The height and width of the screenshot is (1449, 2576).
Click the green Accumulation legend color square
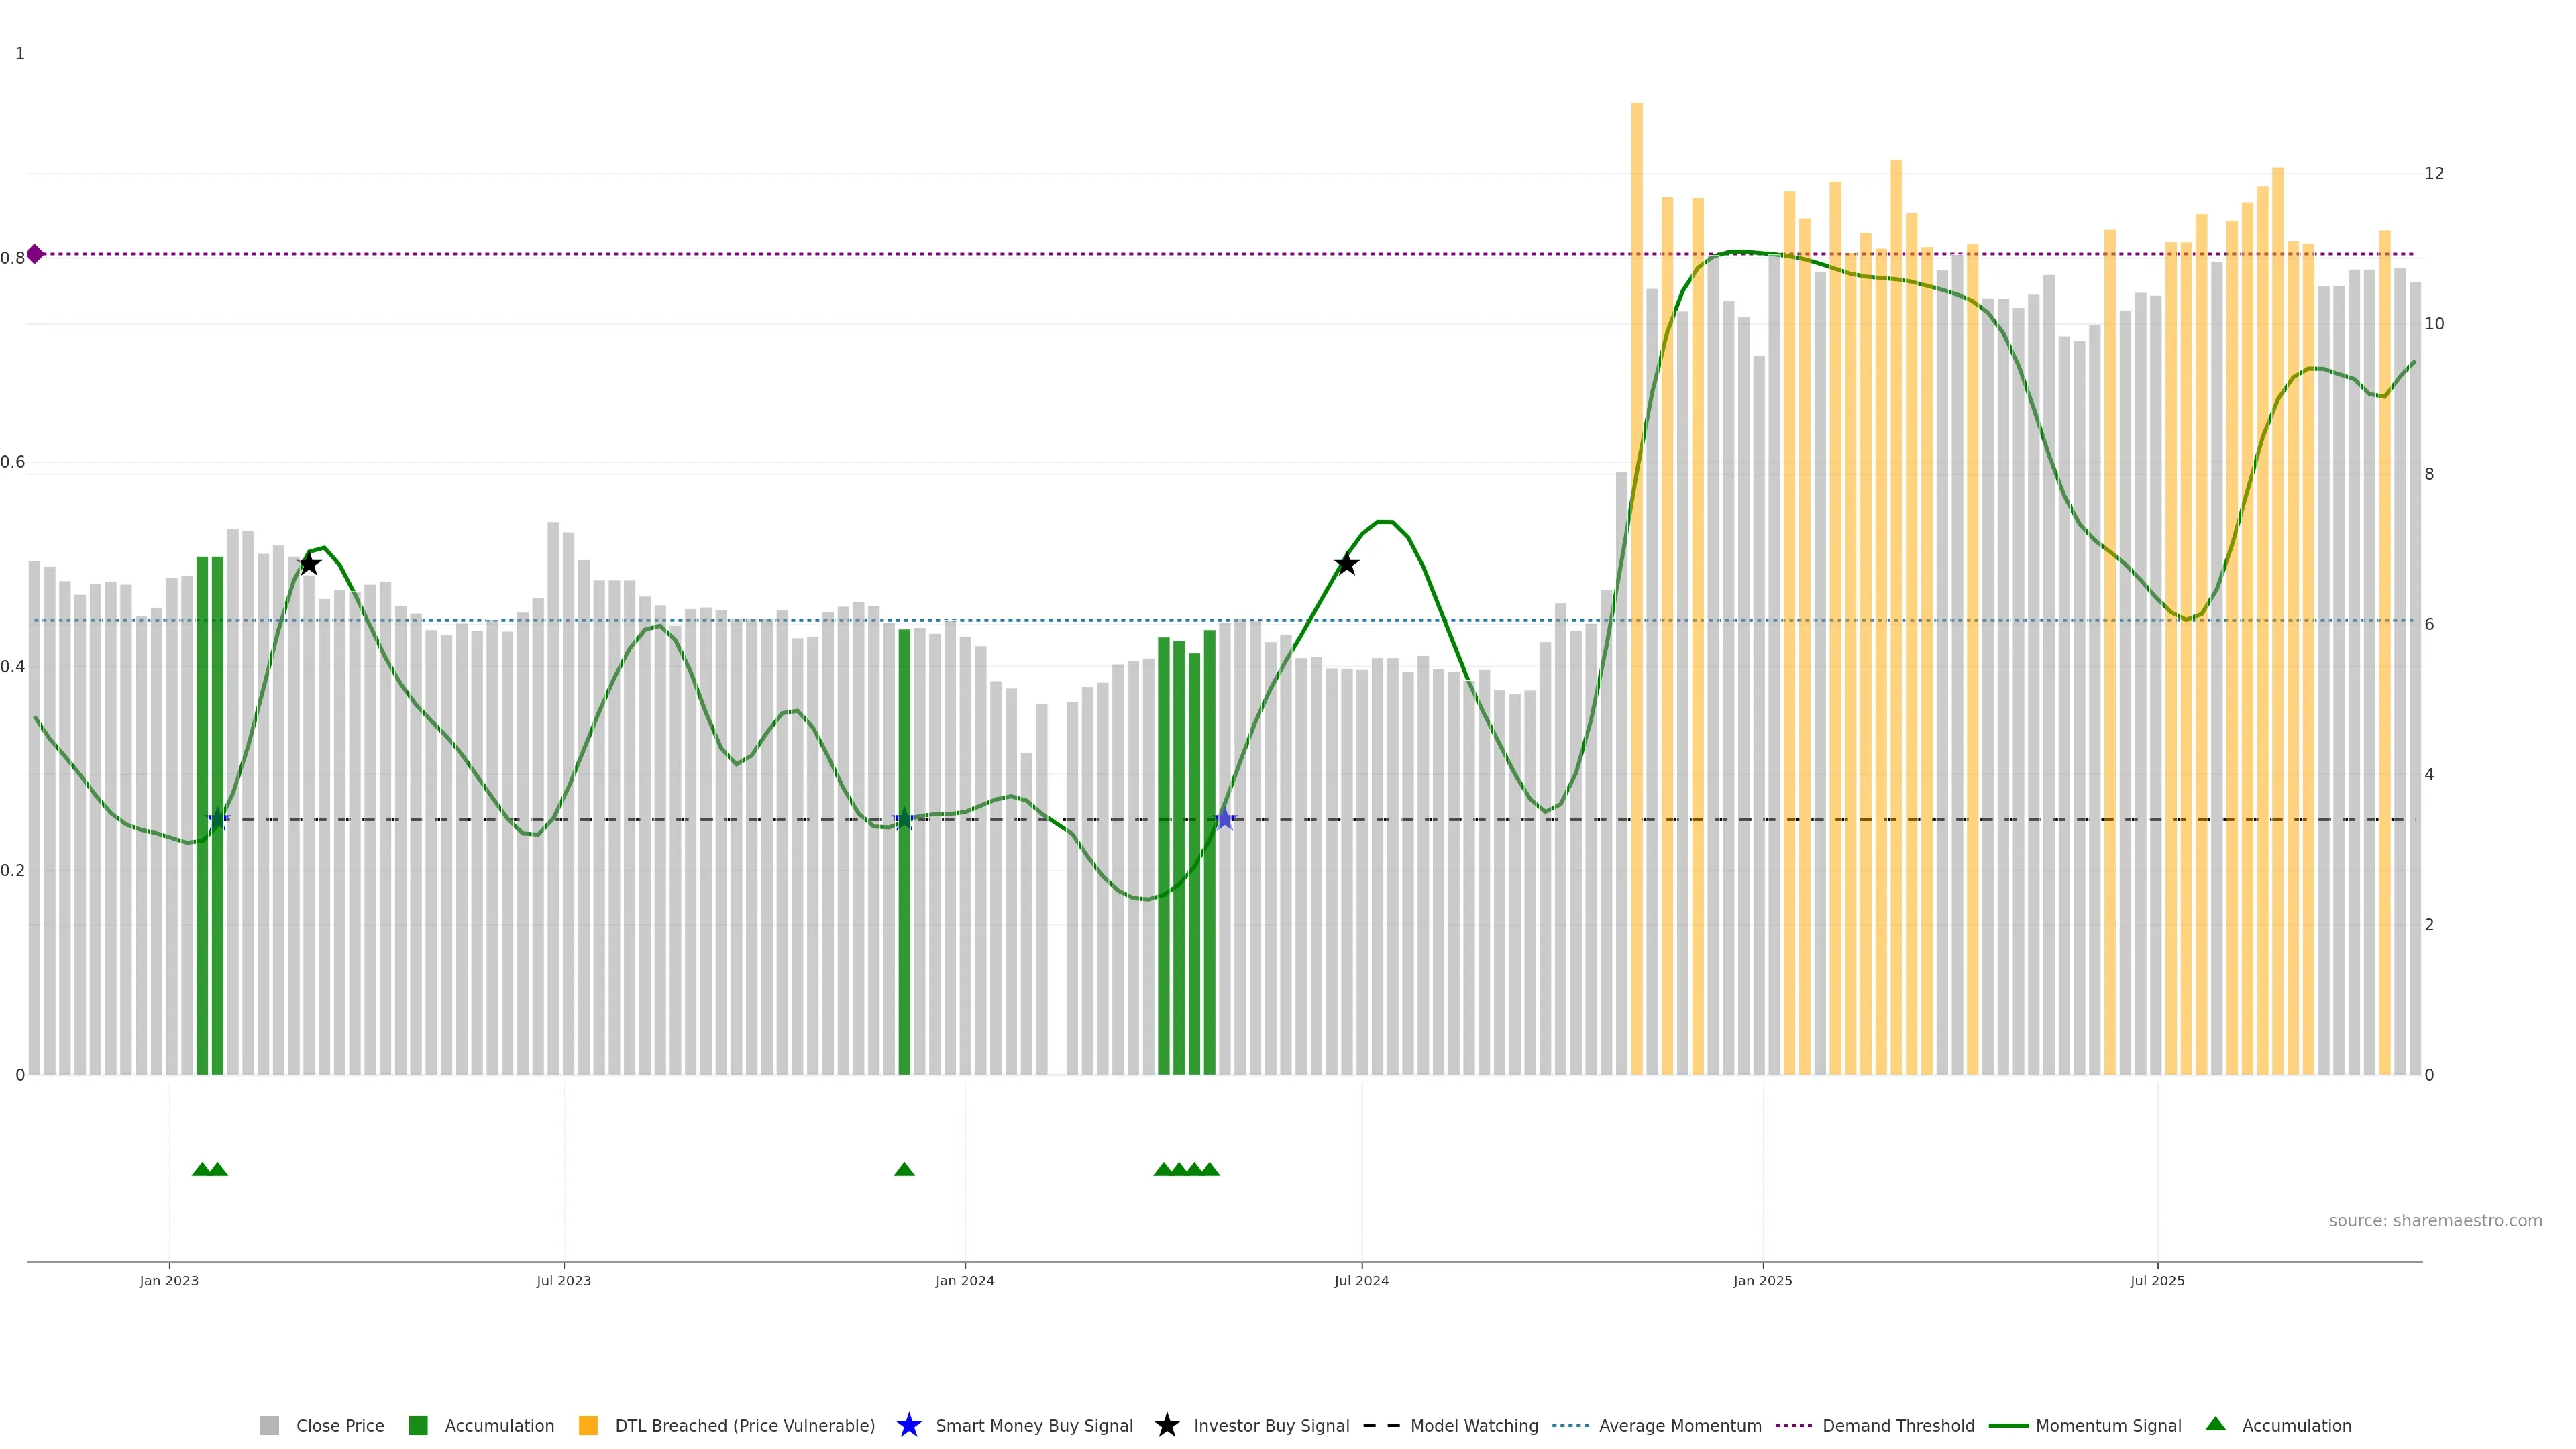[x=418, y=1425]
